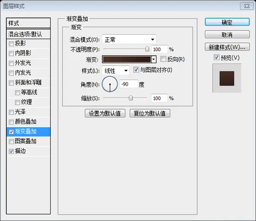Click the 确定 button

(x=227, y=22)
